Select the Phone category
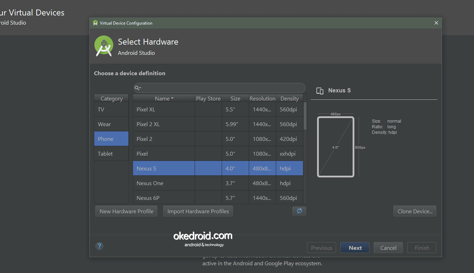Screen dimensions: 474x273 point(111,139)
